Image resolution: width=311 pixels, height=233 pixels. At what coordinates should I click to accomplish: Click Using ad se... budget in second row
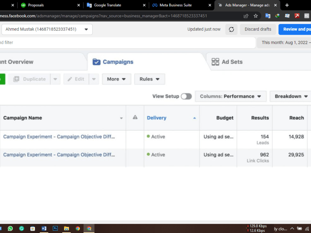[x=218, y=155]
